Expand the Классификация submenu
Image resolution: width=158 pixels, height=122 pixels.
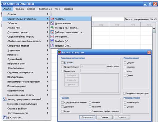(27, 68)
